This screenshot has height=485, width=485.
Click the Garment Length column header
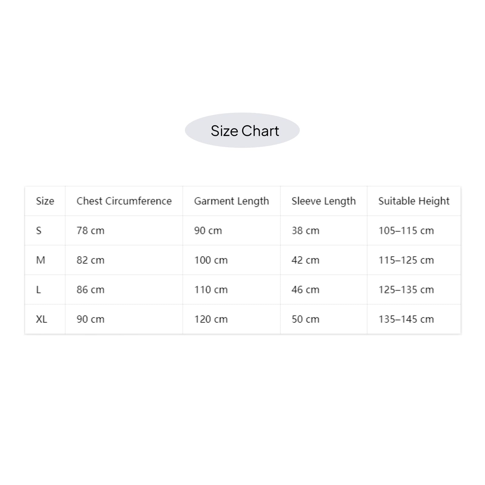click(232, 201)
